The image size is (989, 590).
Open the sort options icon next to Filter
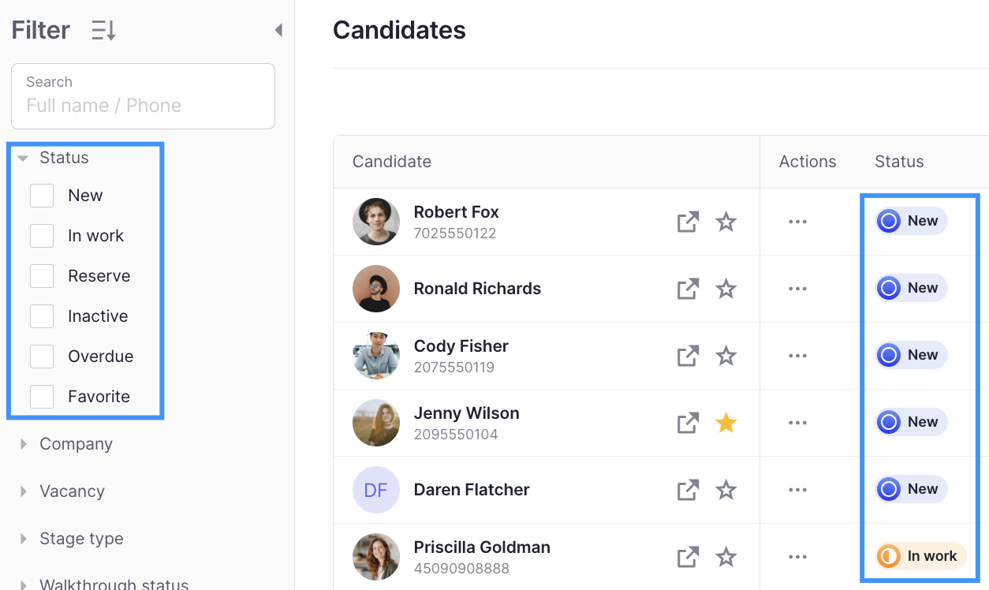point(102,29)
